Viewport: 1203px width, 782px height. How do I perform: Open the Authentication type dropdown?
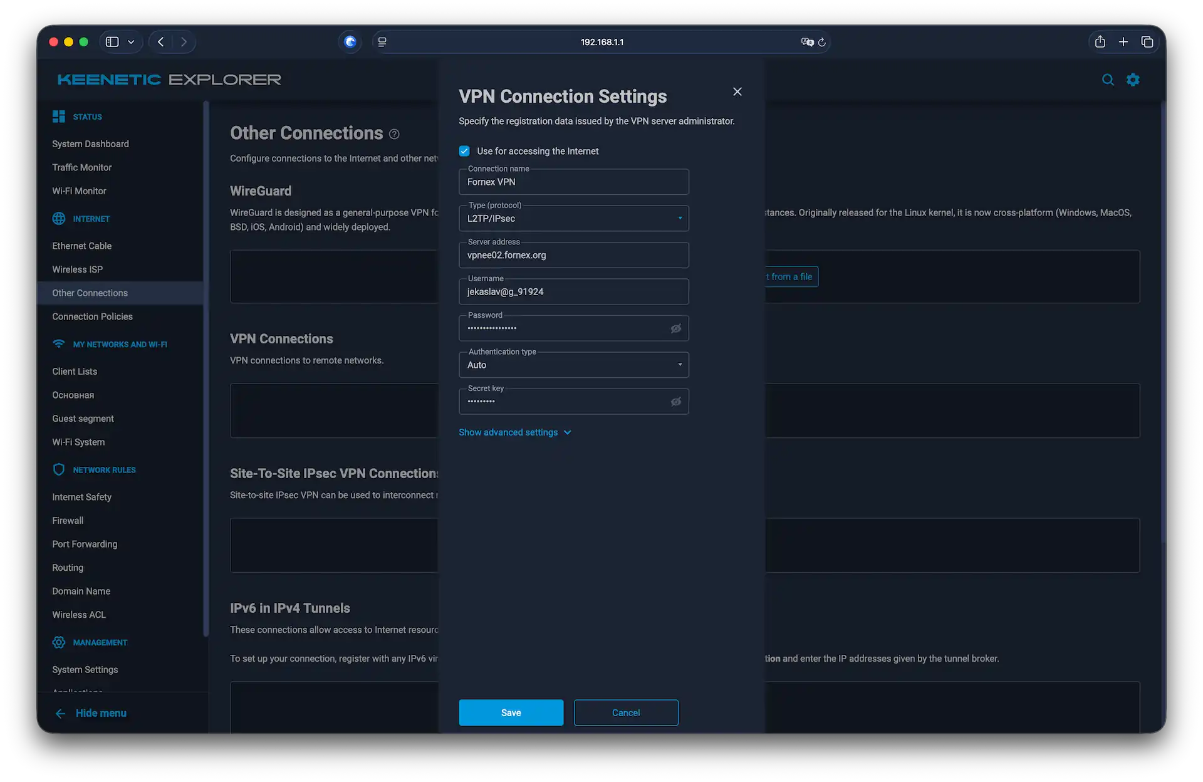[x=574, y=365]
